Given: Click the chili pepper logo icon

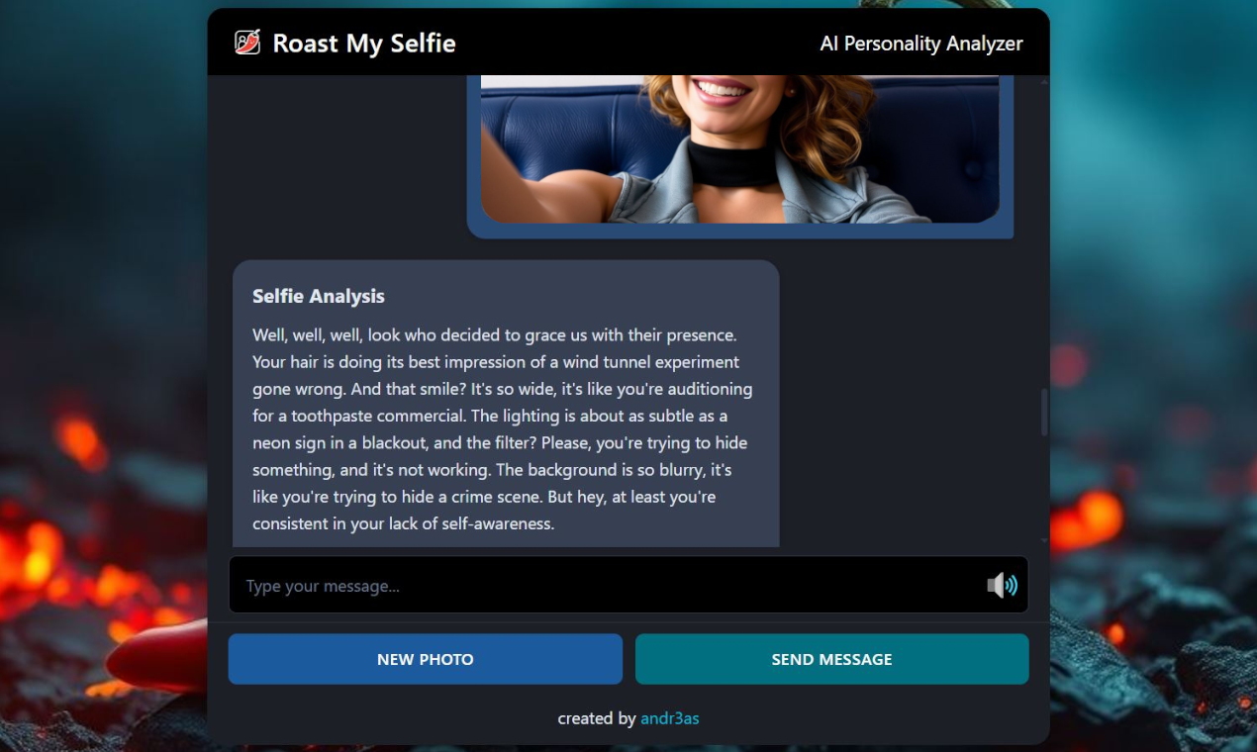Looking at the screenshot, I should pos(247,42).
